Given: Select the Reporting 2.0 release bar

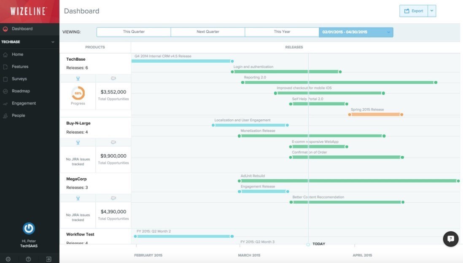Looking at the screenshot, I should 339,82.
